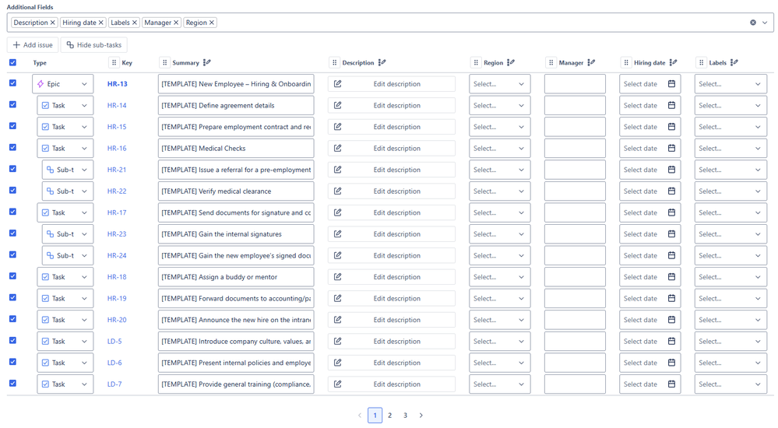
Task: Click Hide sub-tasks button
Action: [x=93, y=45]
